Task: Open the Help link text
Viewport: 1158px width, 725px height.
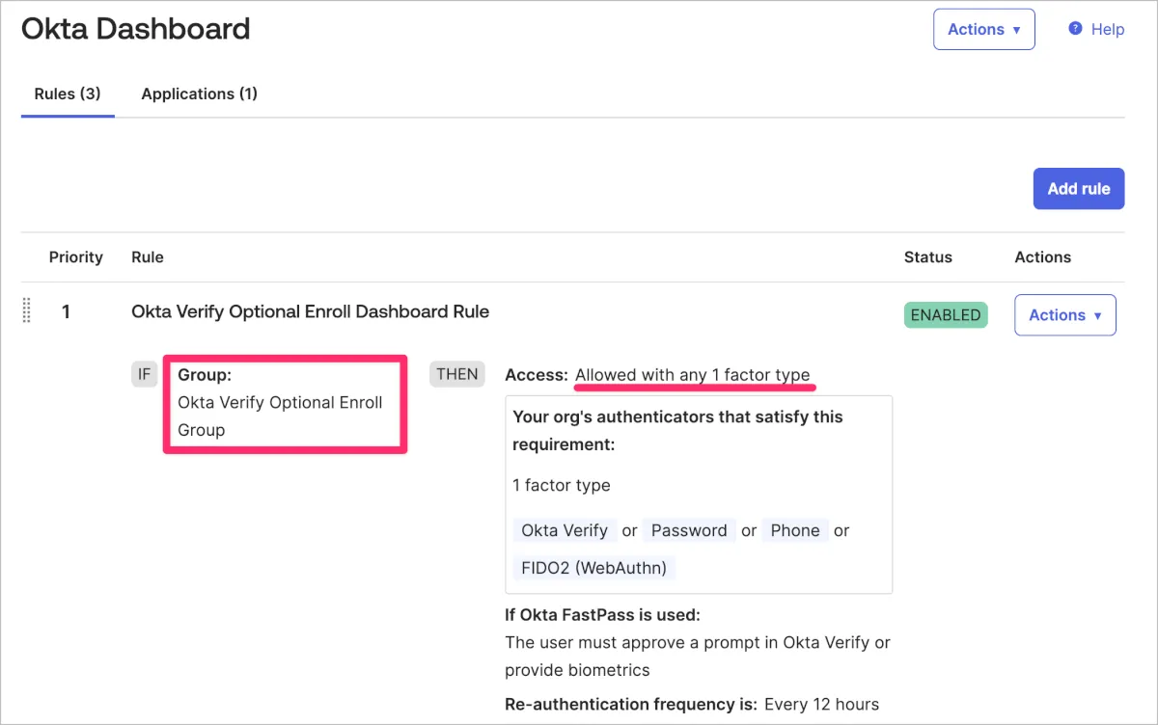Action: point(1107,29)
